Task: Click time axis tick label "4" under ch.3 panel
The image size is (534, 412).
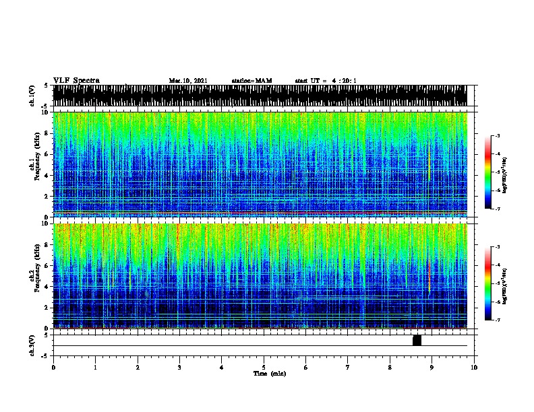Action: coord(222,368)
